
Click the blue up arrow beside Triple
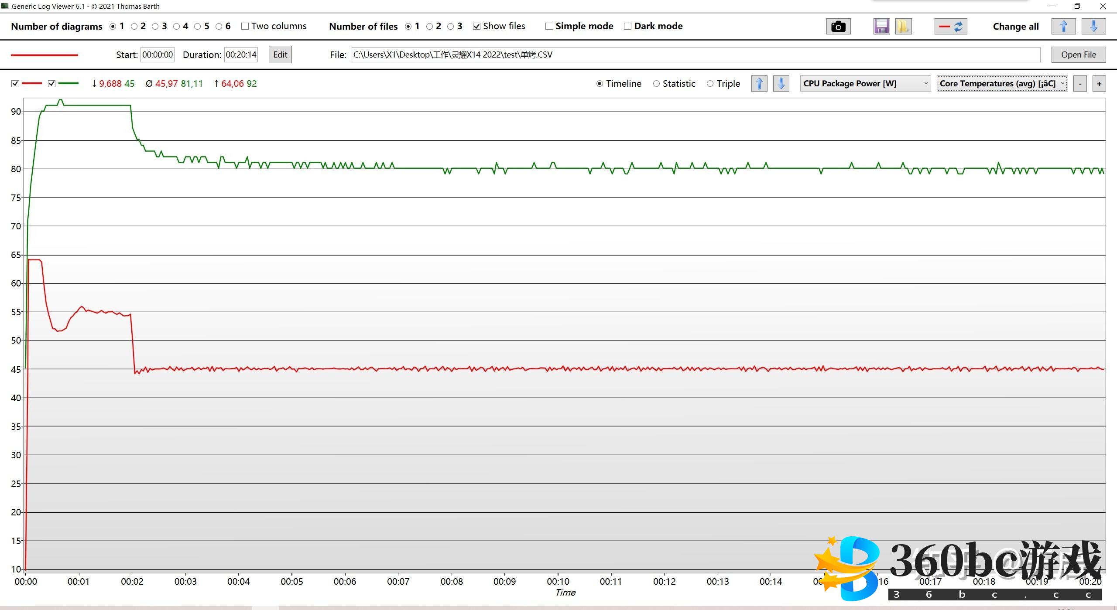click(x=759, y=83)
